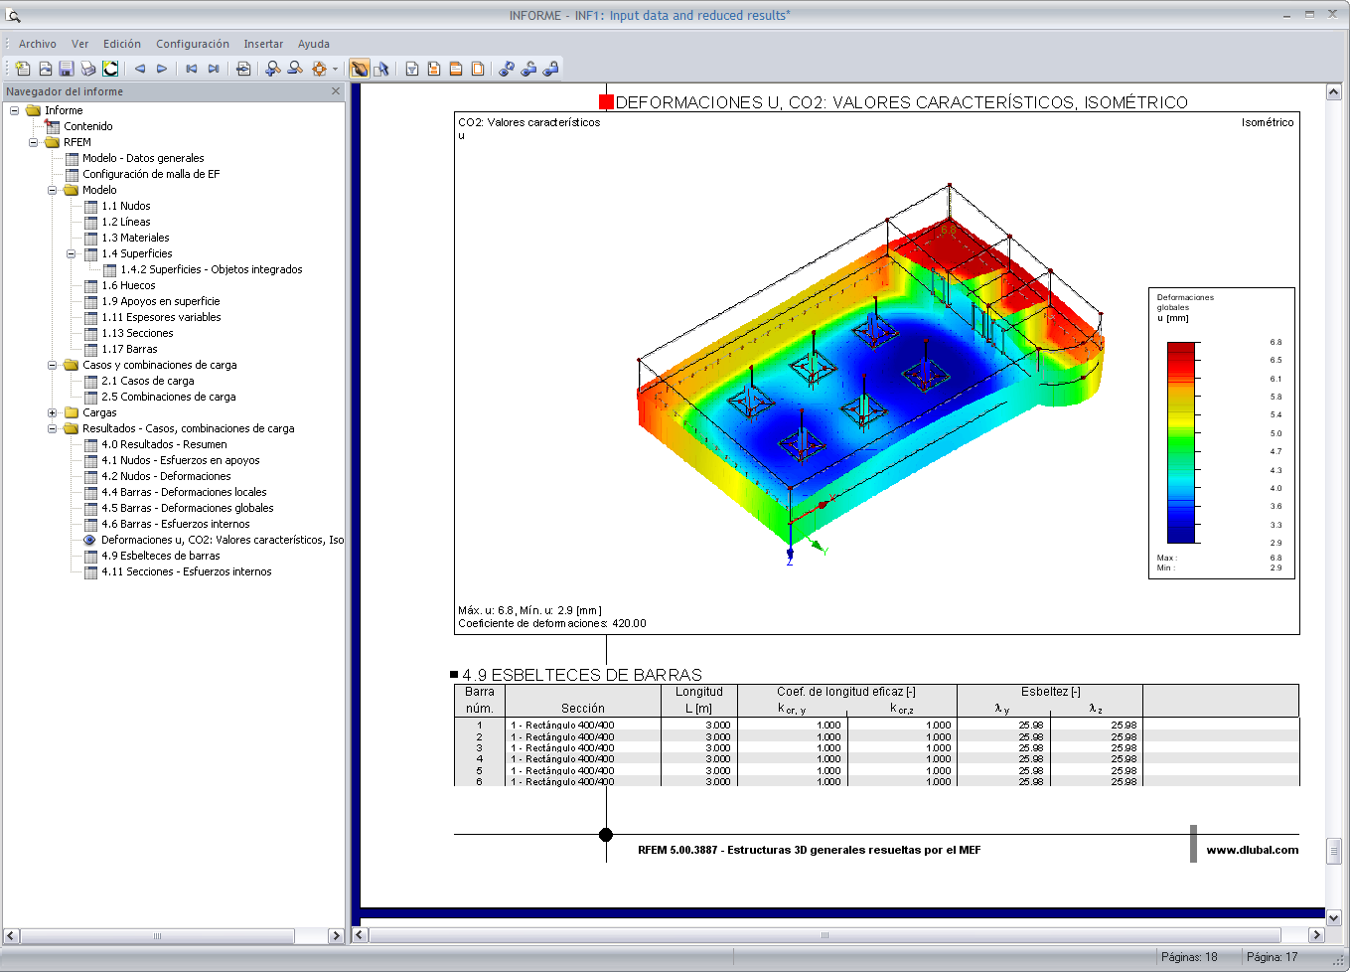Create a new report with the toolbar icon
Screen dimensions: 1350x972
23,69
